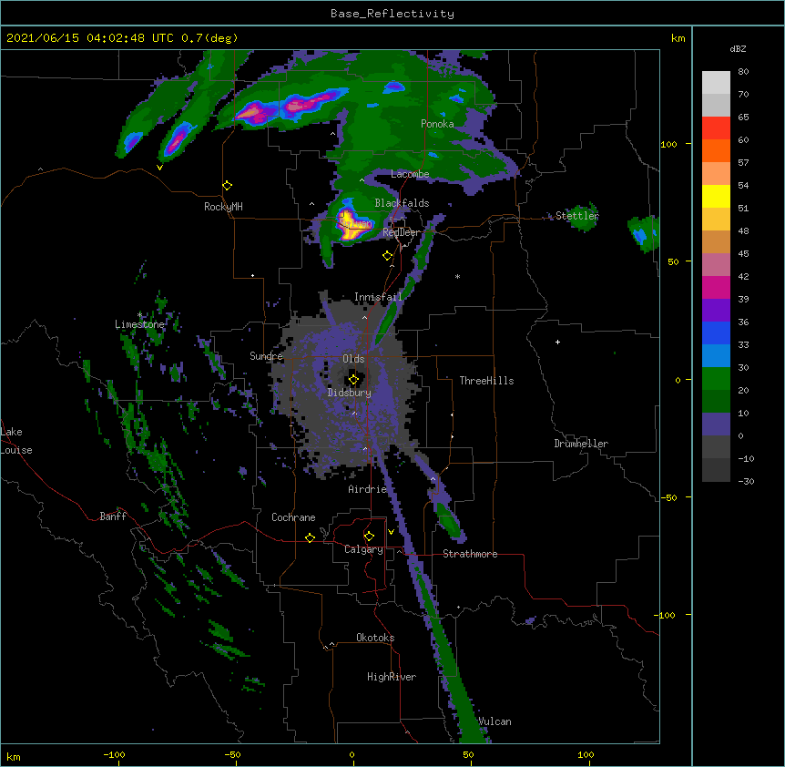This screenshot has height=767, width=785.
Task: Click the Base_Reflectivity title text
Action: click(x=392, y=14)
